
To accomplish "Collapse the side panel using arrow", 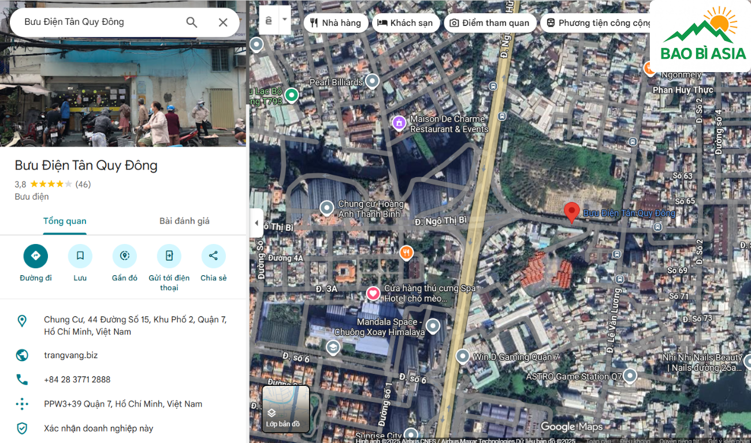I will [x=256, y=223].
